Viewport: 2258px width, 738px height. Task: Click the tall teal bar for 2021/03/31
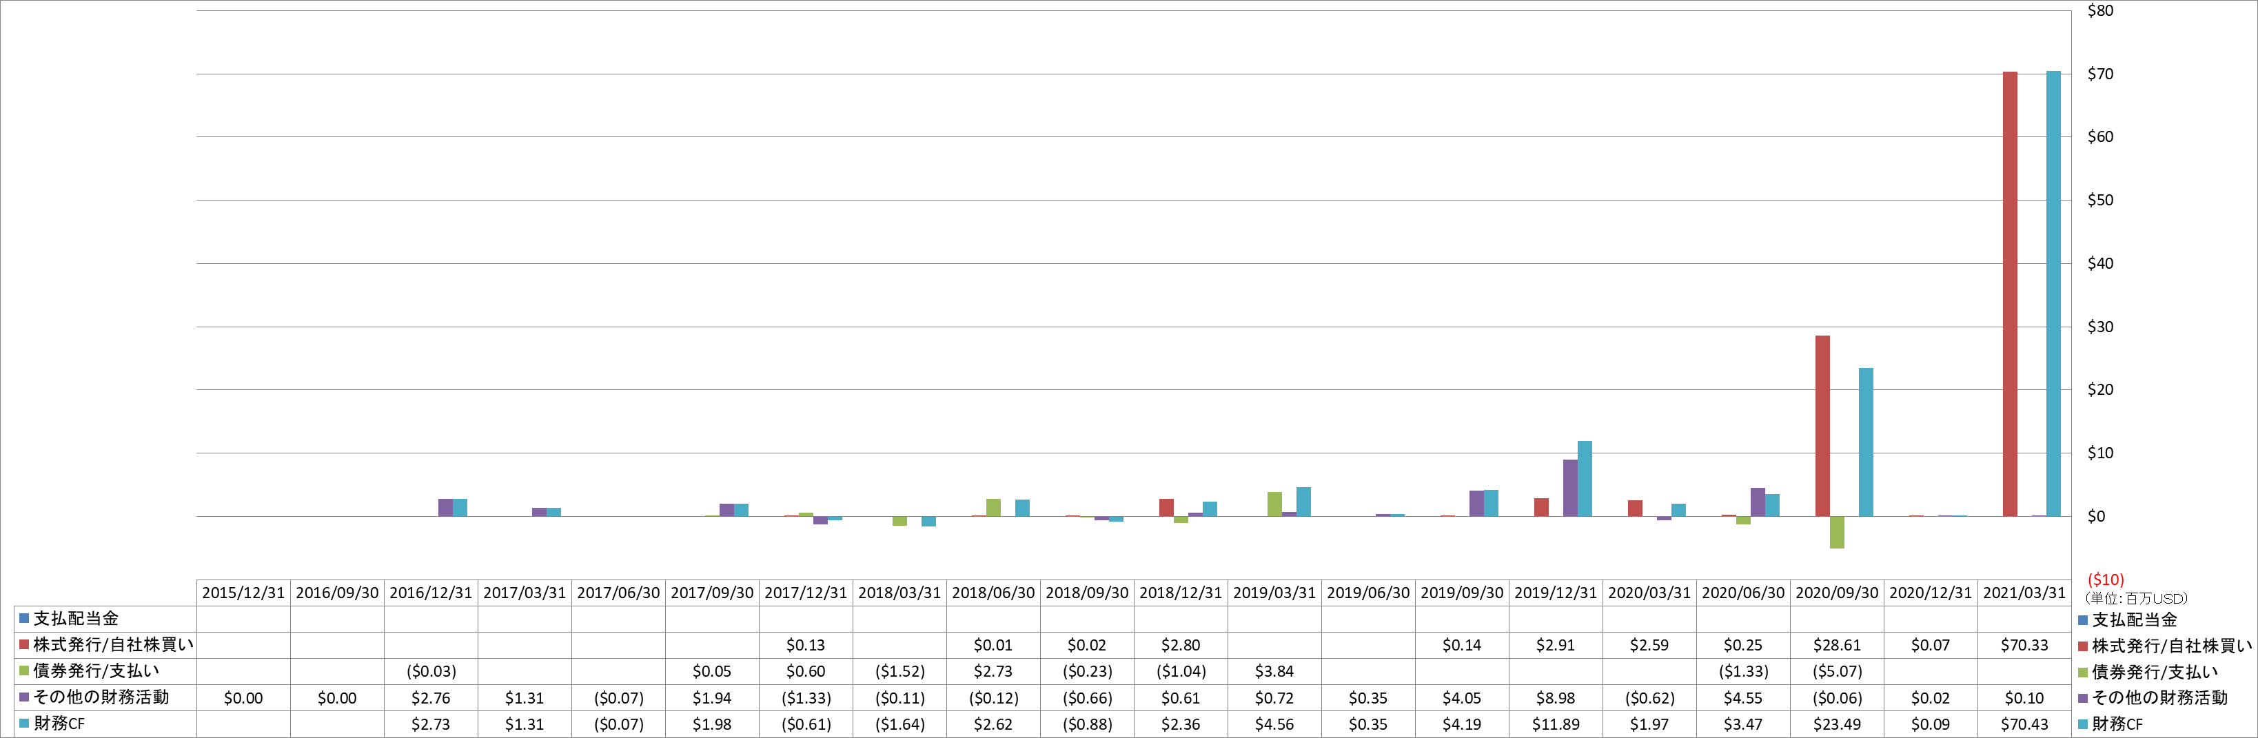click(2053, 294)
